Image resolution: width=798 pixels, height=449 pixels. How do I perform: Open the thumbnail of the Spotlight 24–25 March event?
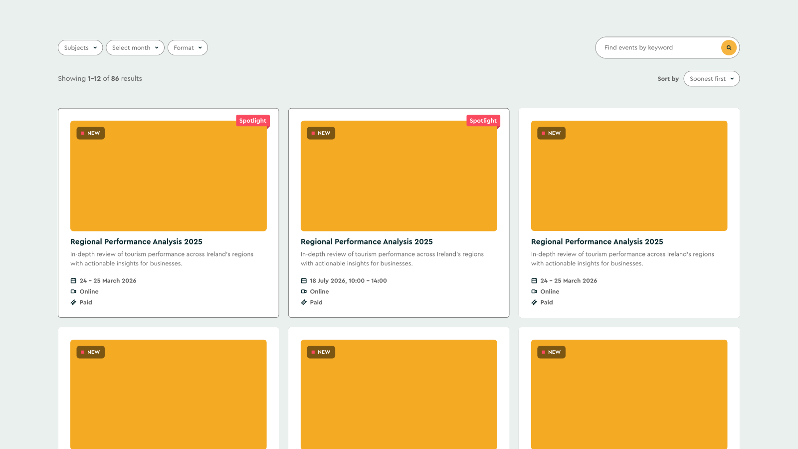tap(169, 176)
